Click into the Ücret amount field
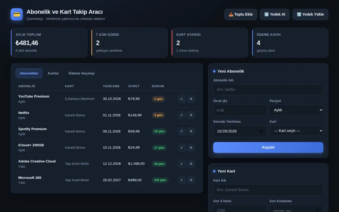Viewport: 339px width, 212px height. (240, 110)
